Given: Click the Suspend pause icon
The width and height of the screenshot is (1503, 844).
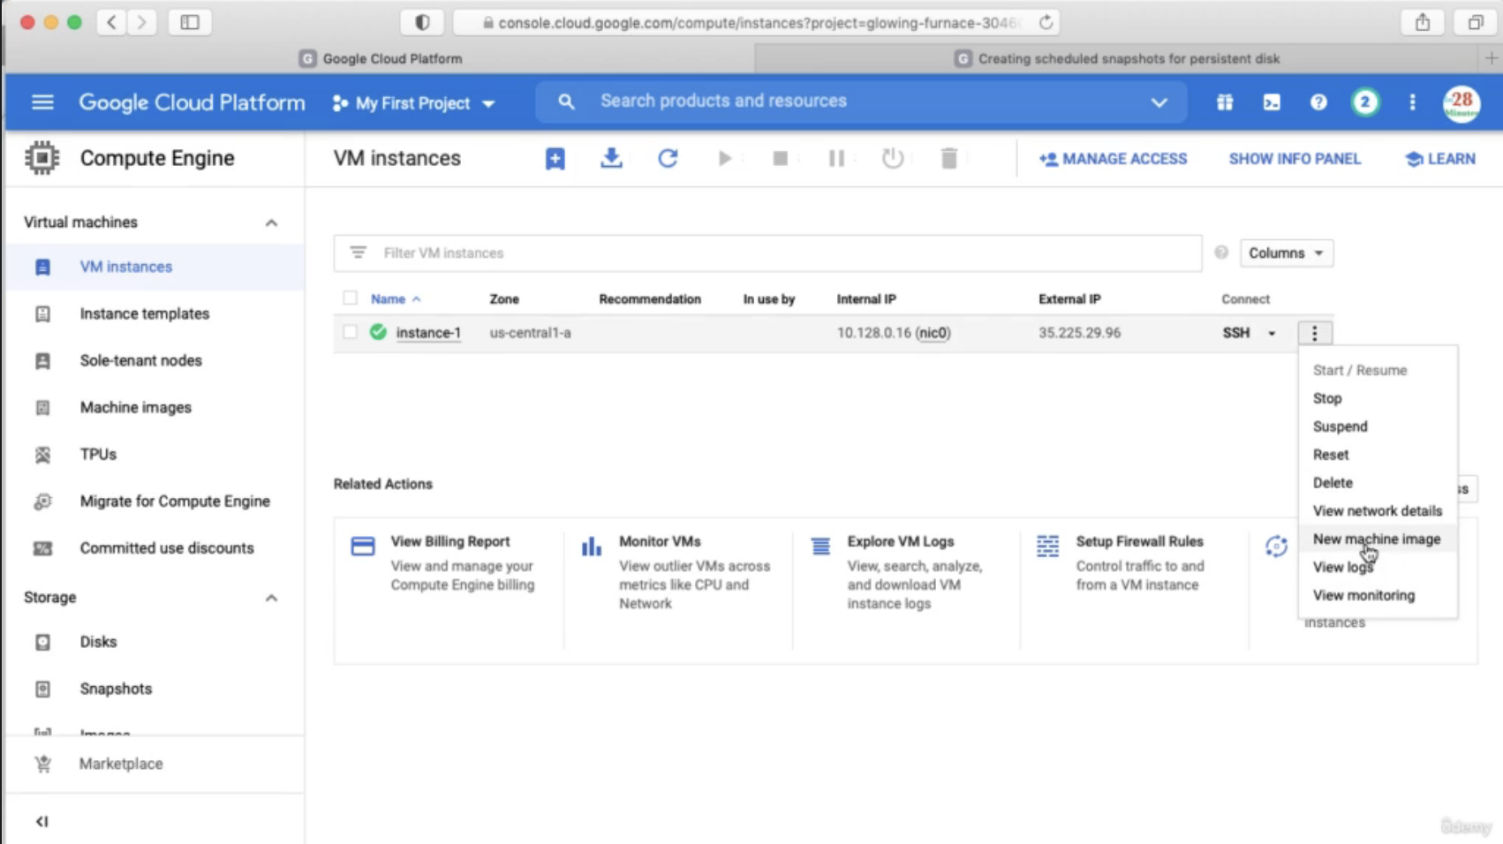Looking at the screenshot, I should point(836,159).
